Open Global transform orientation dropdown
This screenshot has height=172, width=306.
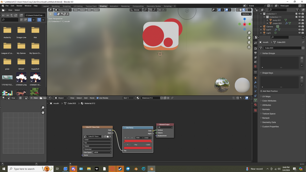136,10
